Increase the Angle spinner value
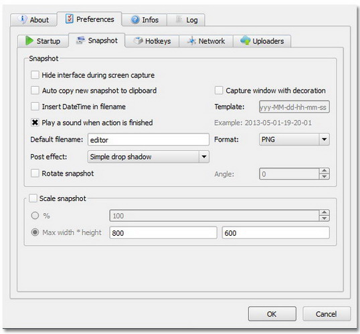 click(x=324, y=171)
